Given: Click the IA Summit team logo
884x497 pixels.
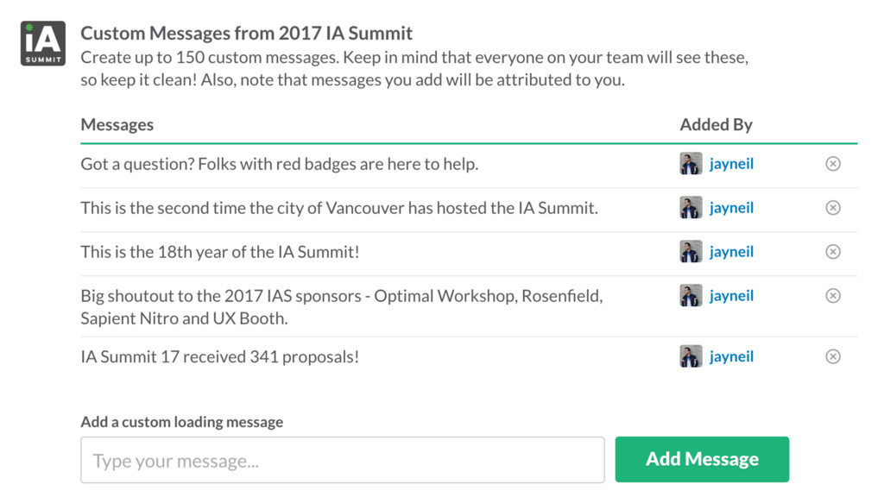Looking at the screenshot, I should point(43,43).
